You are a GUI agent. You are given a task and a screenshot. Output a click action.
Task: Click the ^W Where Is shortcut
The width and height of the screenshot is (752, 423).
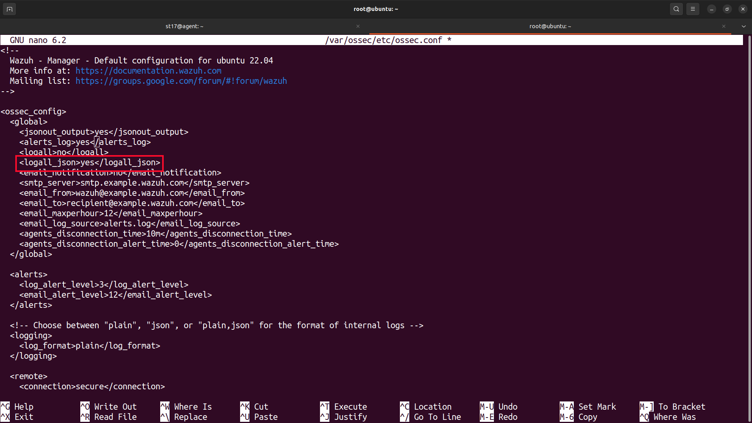pyautogui.click(x=186, y=407)
